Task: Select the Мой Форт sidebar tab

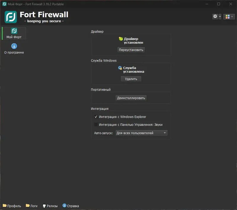Action: [x=14, y=33]
